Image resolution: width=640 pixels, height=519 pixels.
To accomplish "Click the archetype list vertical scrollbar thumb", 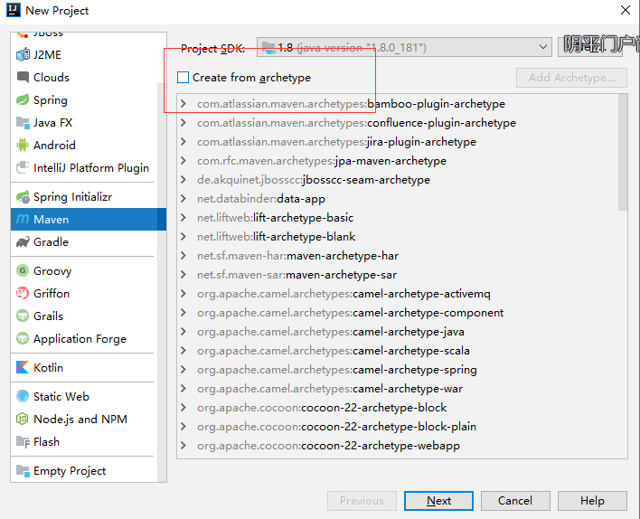I will pos(623,152).
